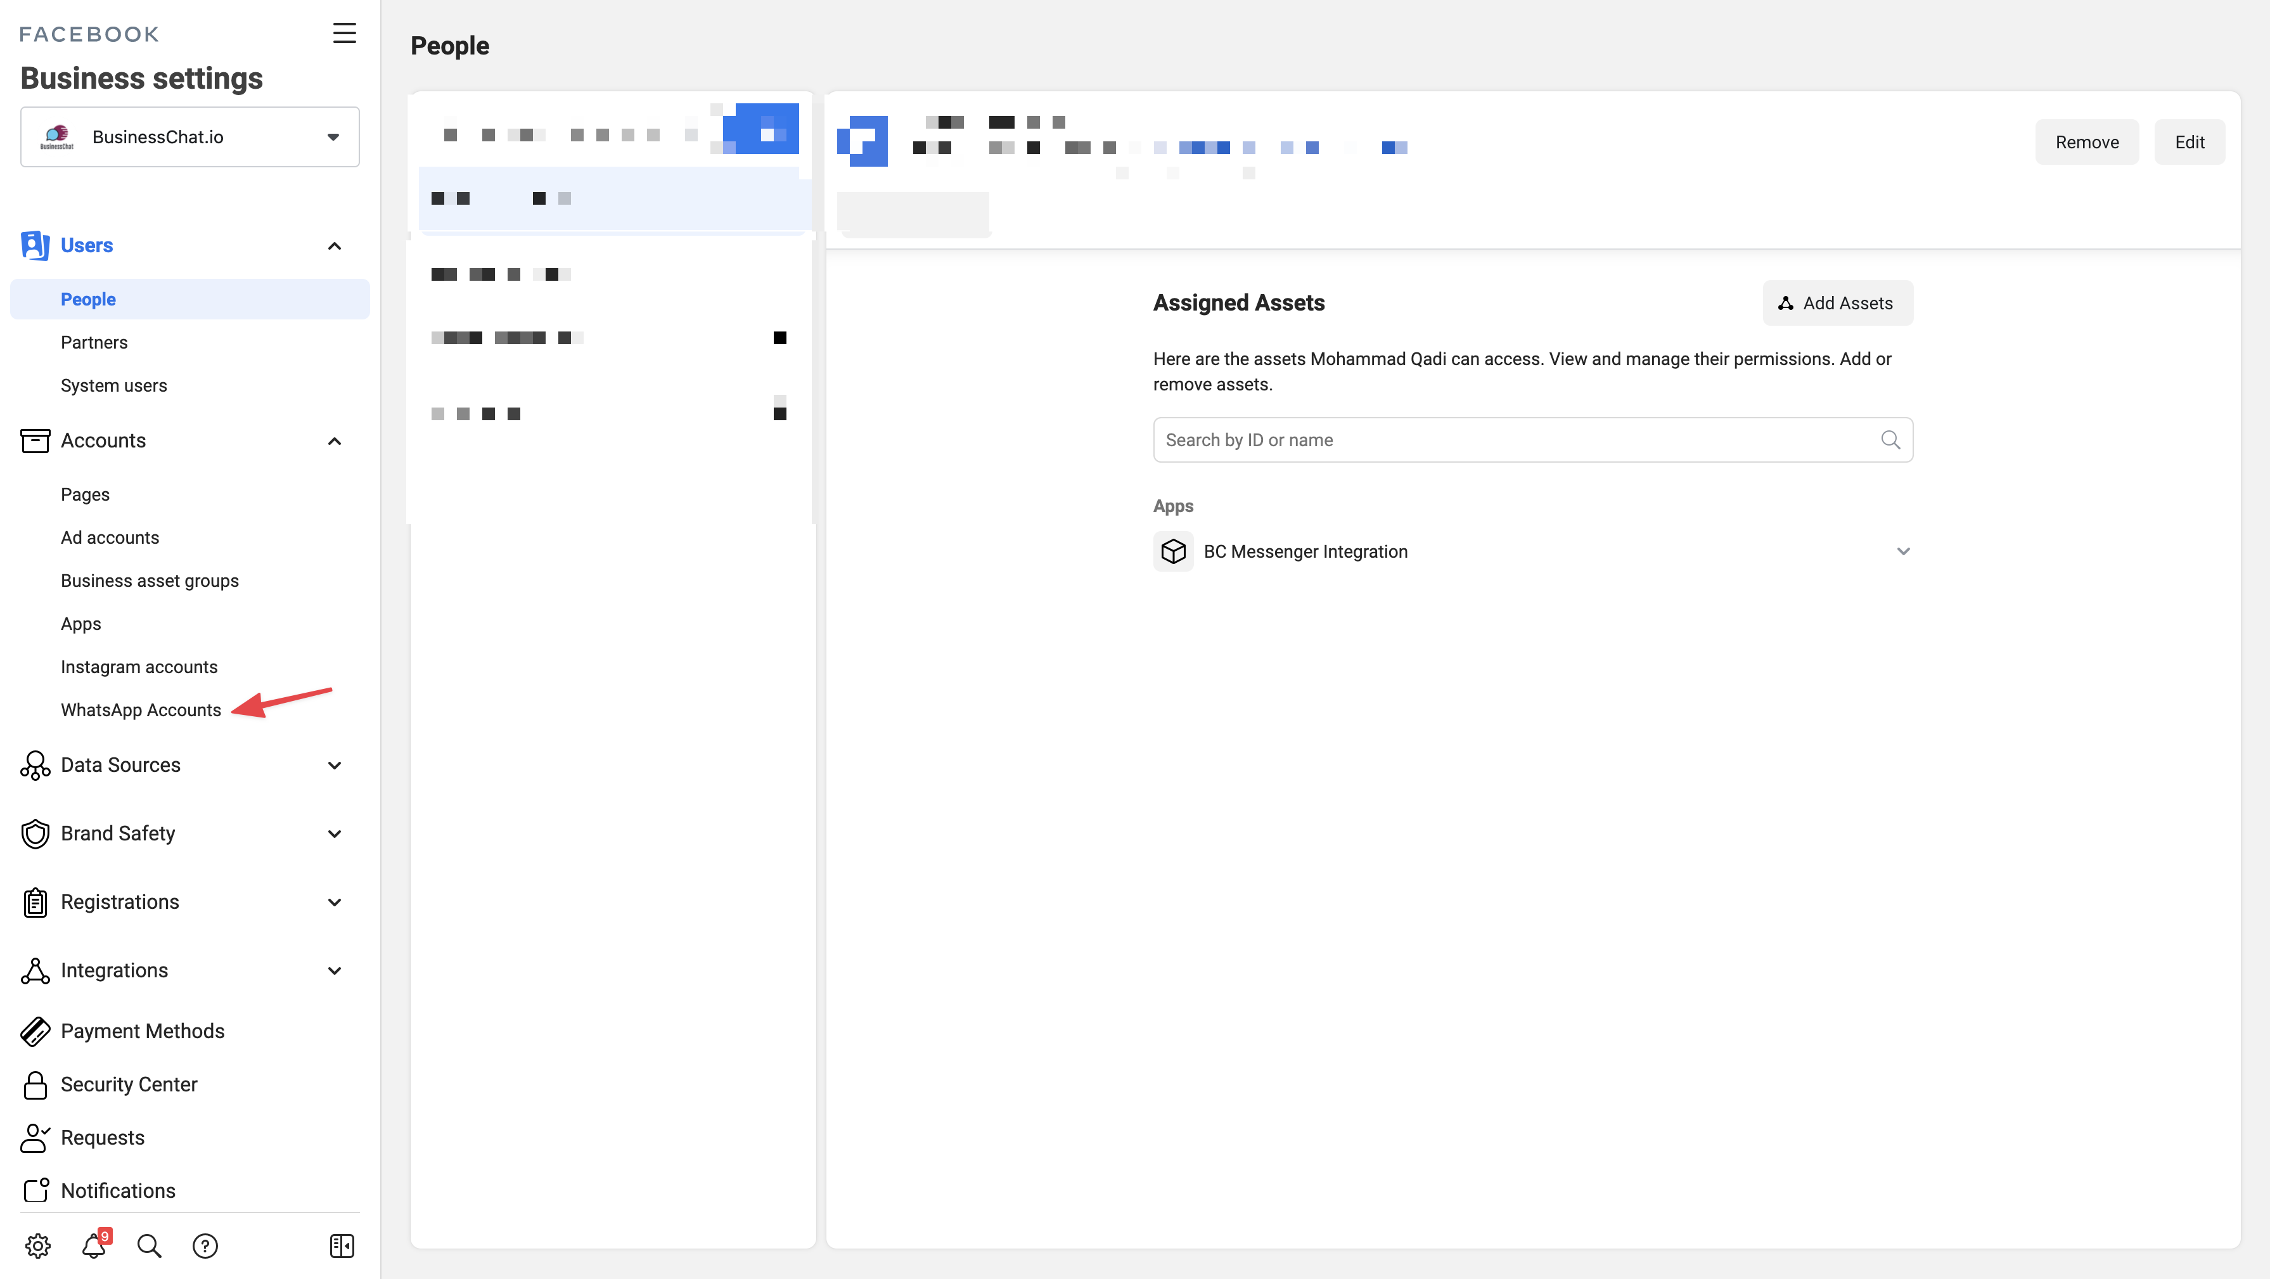The width and height of the screenshot is (2270, 1279).
Task: Open Ad accounts
Action: pyautogui.click(x=110, y=537)
